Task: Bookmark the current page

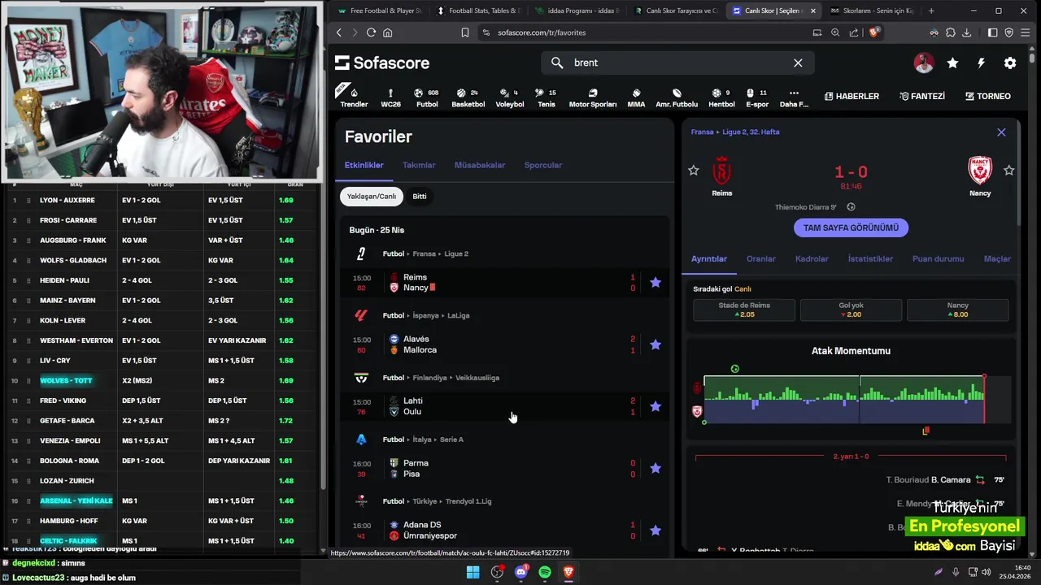Action: (465, 32)
